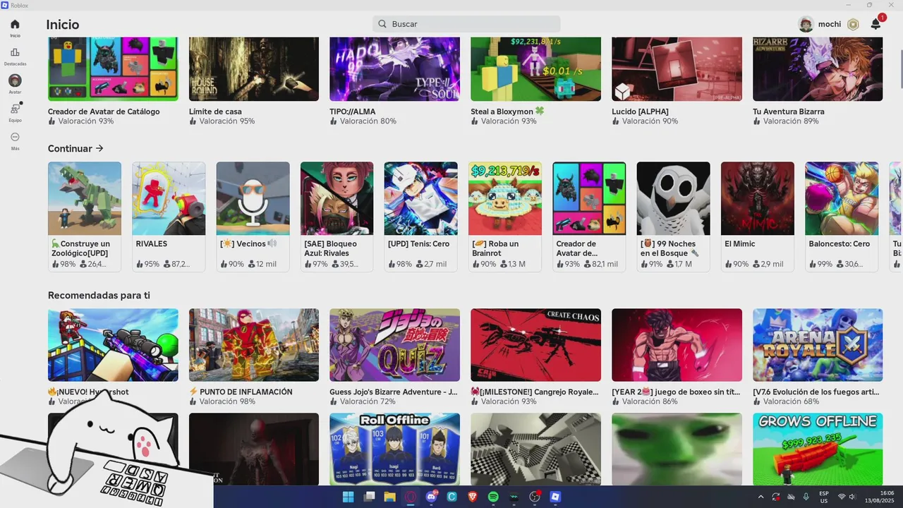
Task: Open the RIVALES game thumbnail
Action: pos(169,198)
